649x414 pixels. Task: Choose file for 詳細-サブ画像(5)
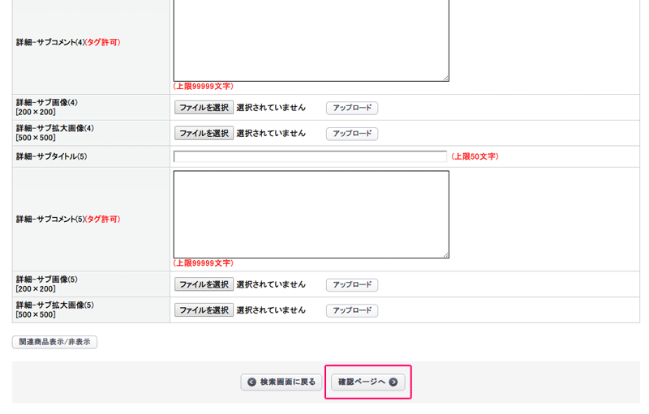204,284
